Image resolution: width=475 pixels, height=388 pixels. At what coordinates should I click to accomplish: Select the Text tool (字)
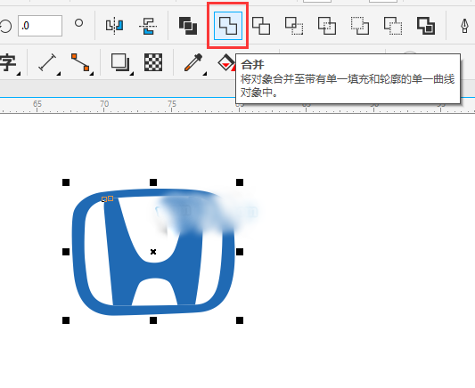coord(8,62)
